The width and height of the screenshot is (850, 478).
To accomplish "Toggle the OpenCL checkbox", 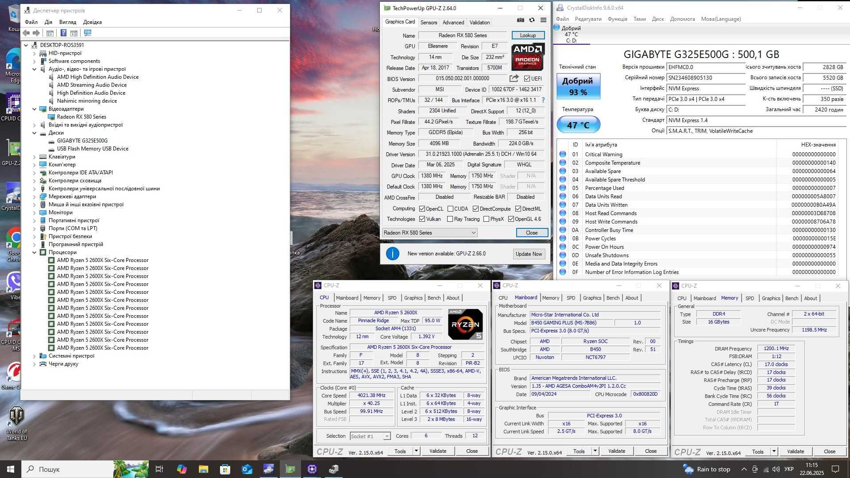I will [x=422, y=209].
